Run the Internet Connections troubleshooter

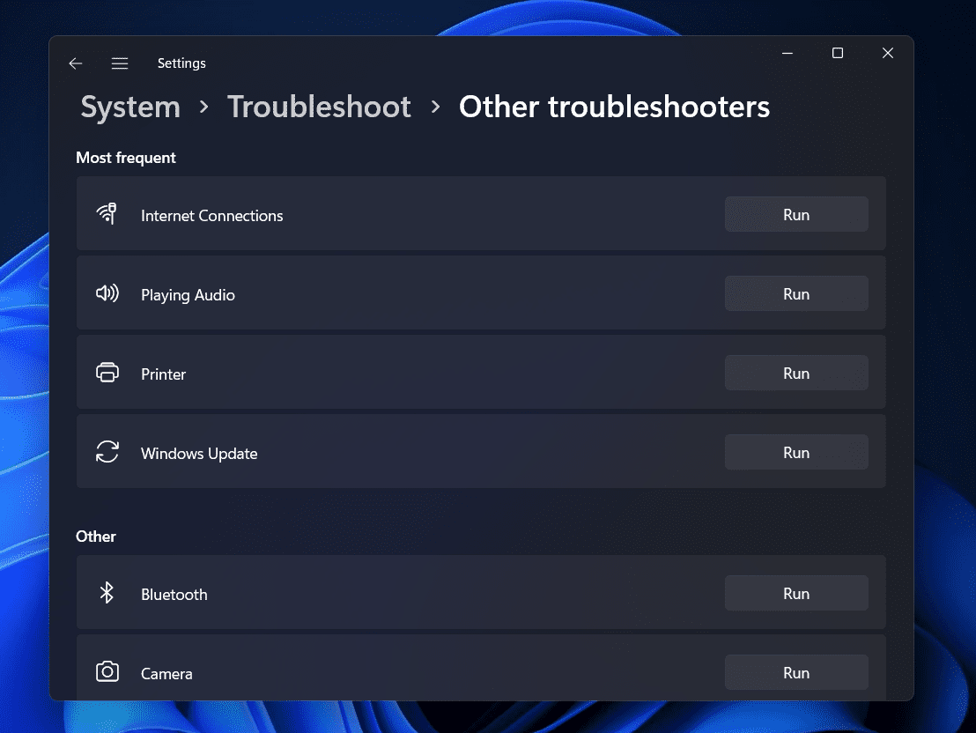coord(796,214)
